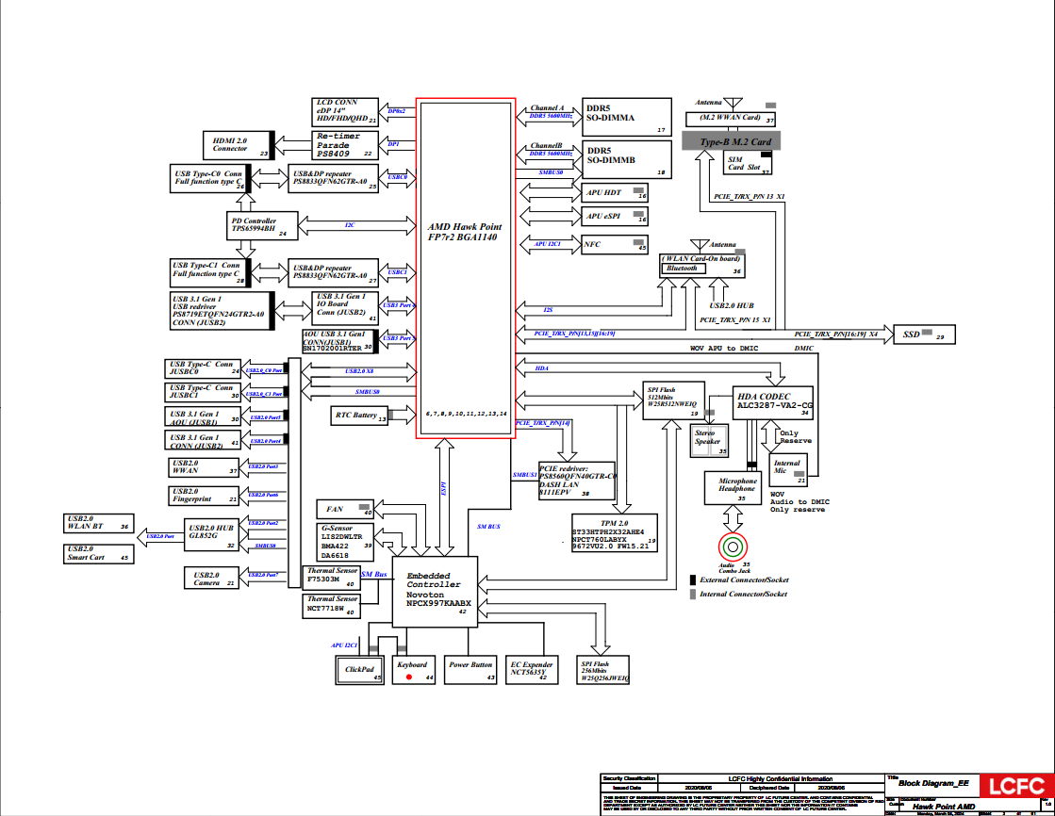Click the Thermal Sensor F75303M block
The image size is (1055, 816).
[331, 578]
